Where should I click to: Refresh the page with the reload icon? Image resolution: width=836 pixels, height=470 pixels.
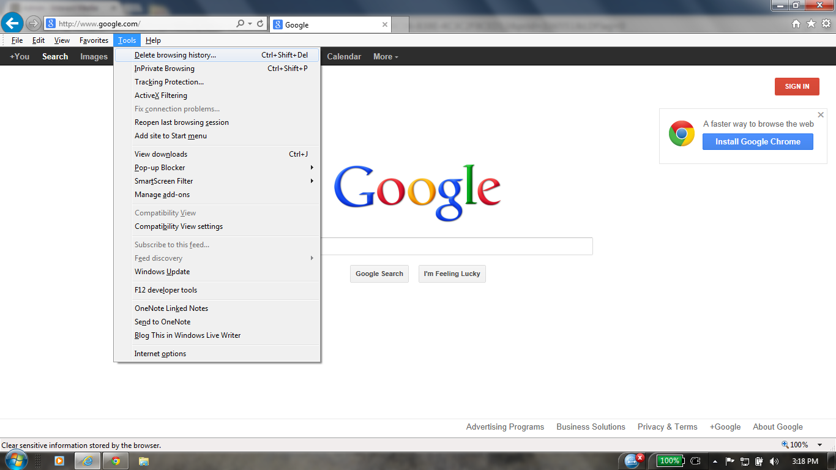point(260,24)
